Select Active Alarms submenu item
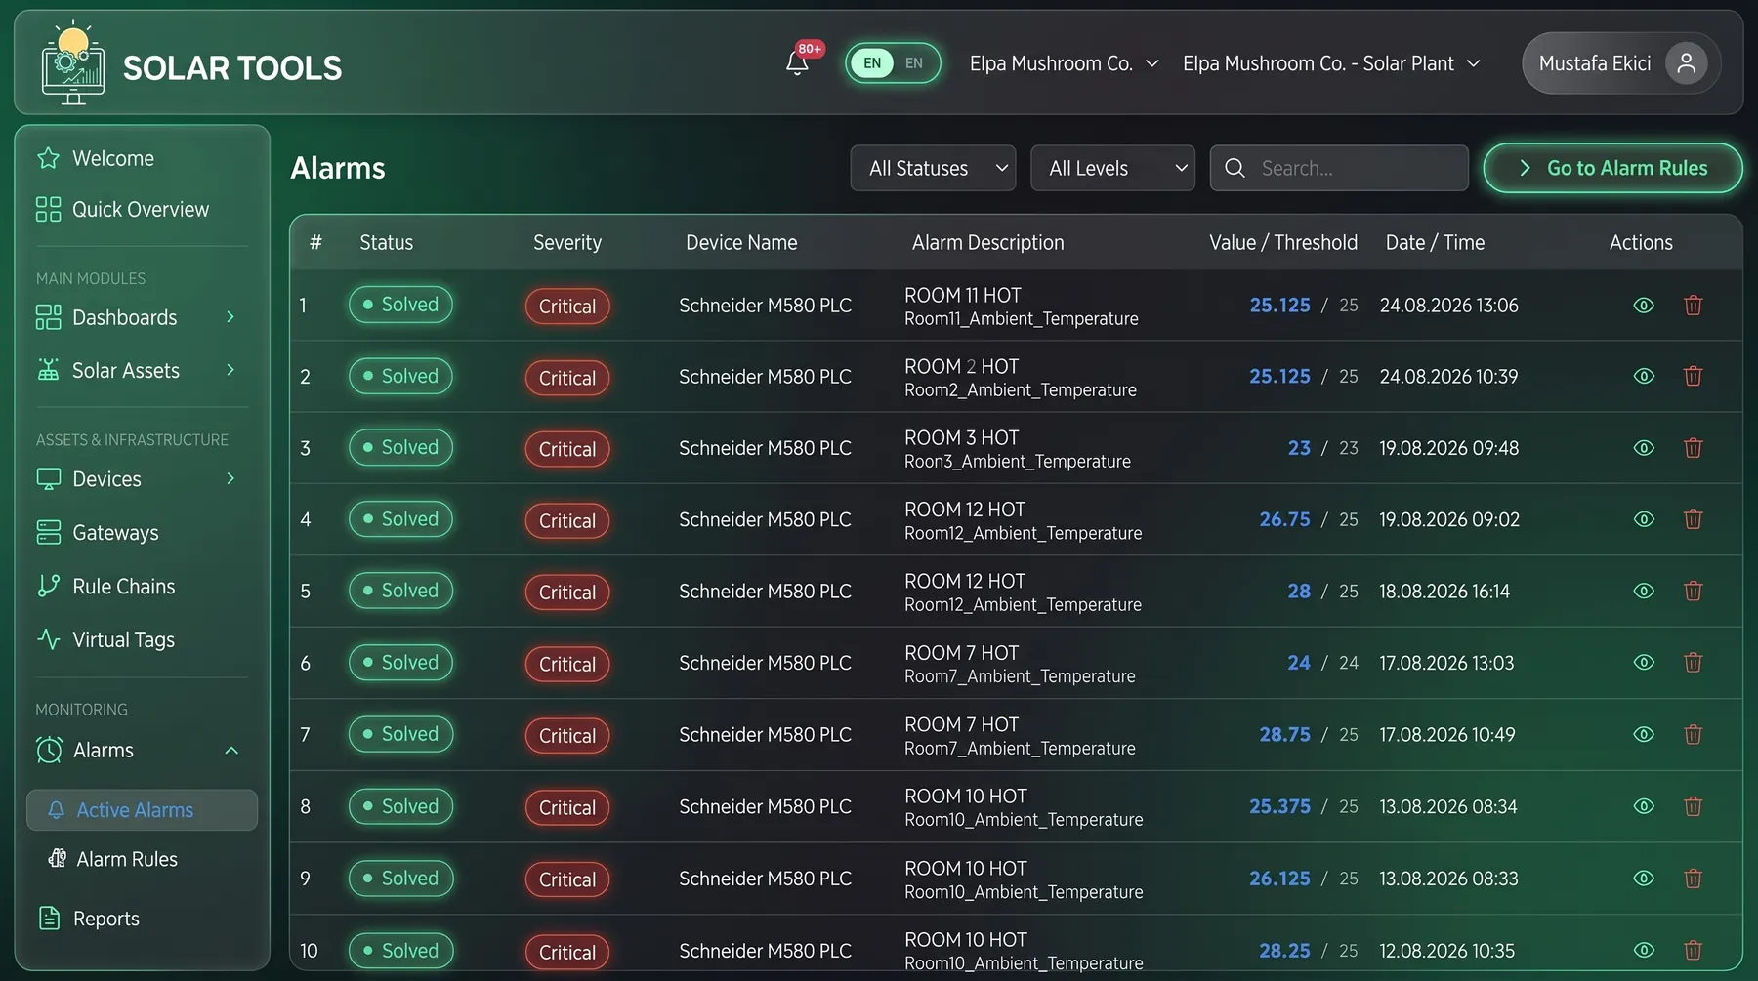This screenshot has height=981, width=1758. click(x=142, y=810)
